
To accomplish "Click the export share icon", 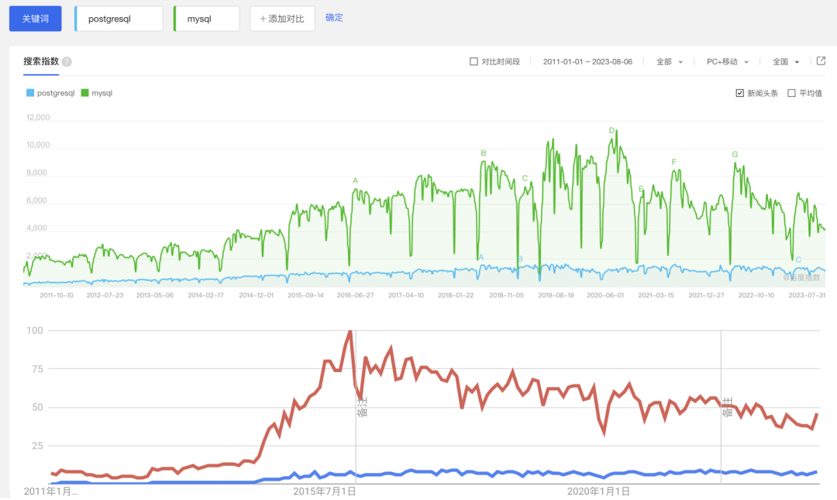I will pos(821,61).
